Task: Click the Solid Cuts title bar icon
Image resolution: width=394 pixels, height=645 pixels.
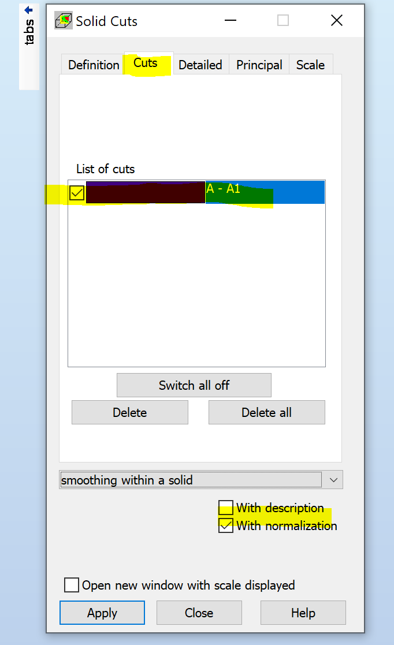Action: (x=64, y=21)
